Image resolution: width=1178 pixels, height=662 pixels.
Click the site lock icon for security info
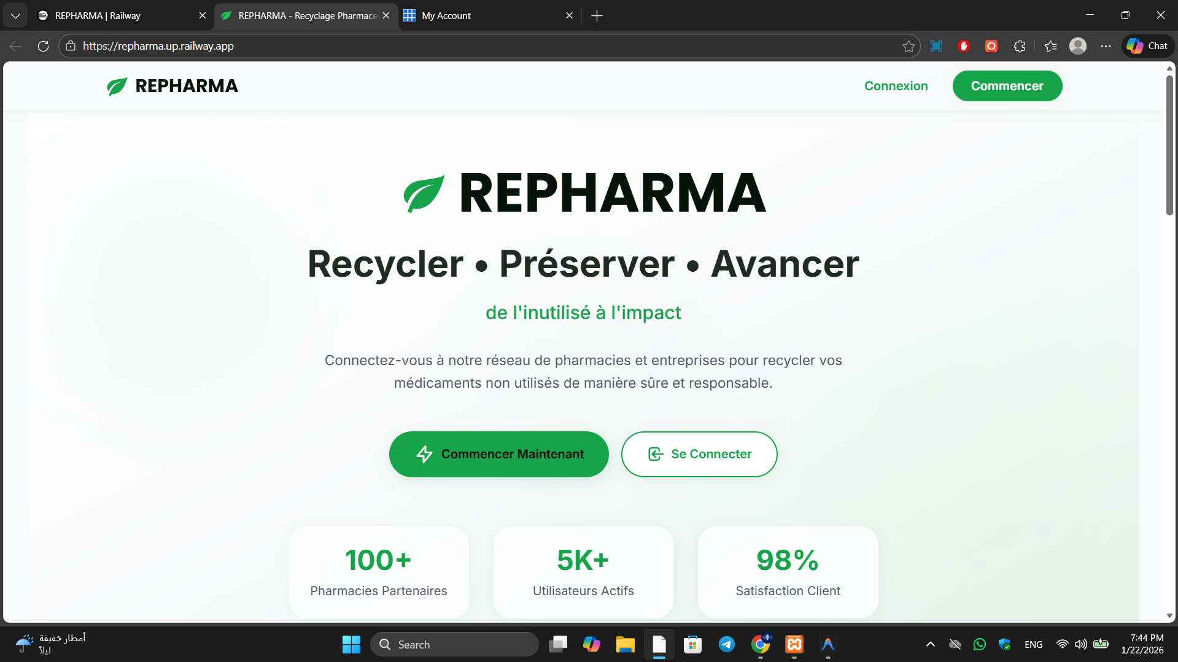71,45
